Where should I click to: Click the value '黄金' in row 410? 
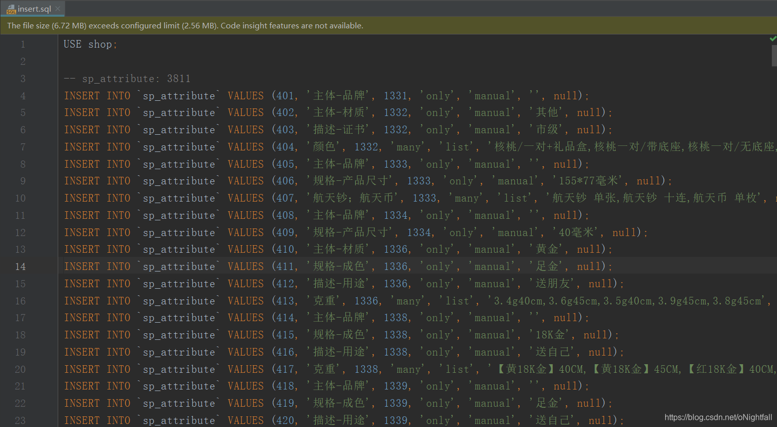point(547,249)
